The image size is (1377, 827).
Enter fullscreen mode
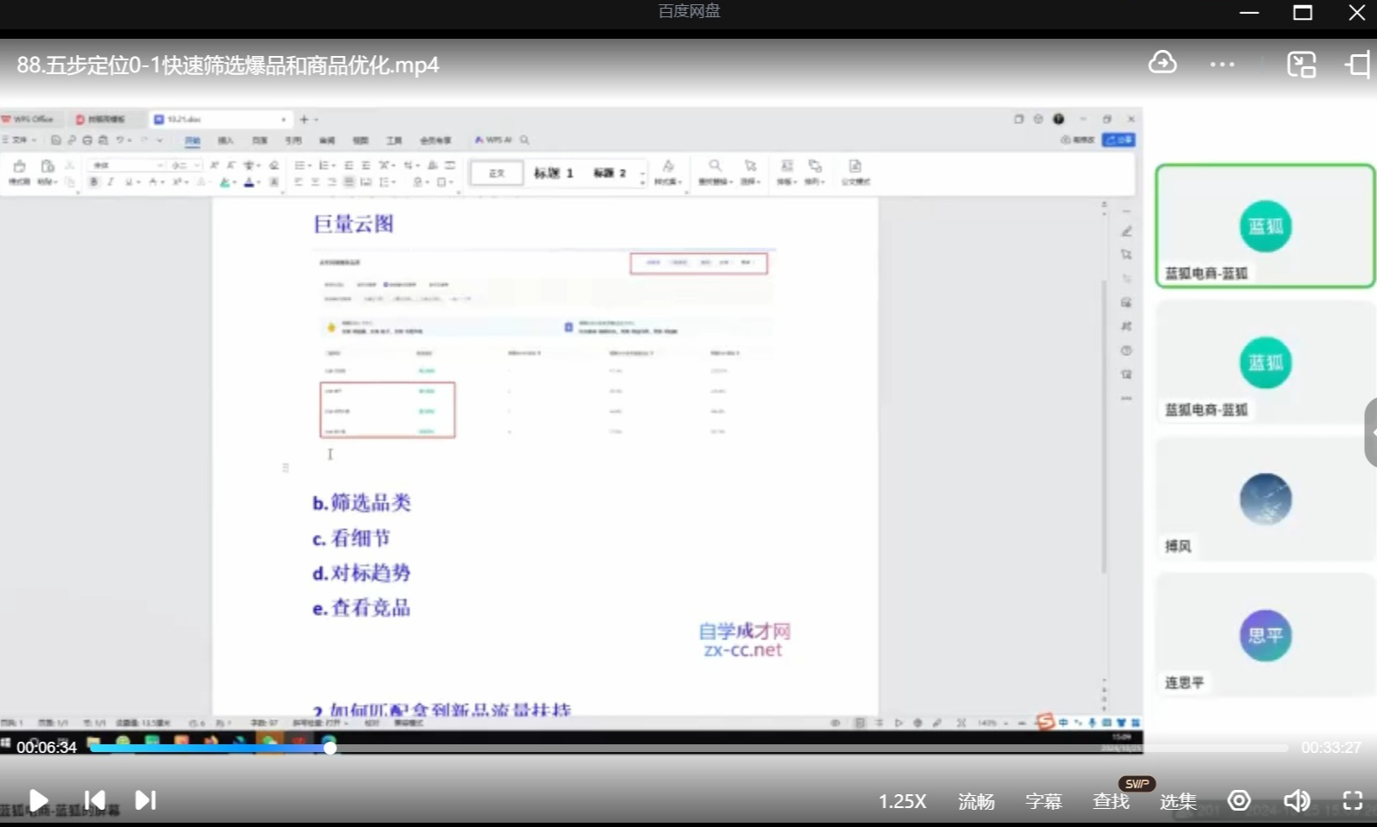click(1352, 801)
